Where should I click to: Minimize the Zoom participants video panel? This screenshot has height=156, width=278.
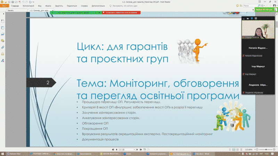(x=244, y=18)
